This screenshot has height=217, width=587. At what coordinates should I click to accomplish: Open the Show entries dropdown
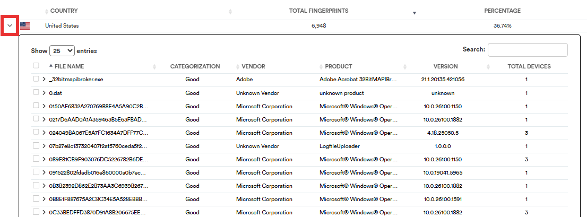[62, 51]
